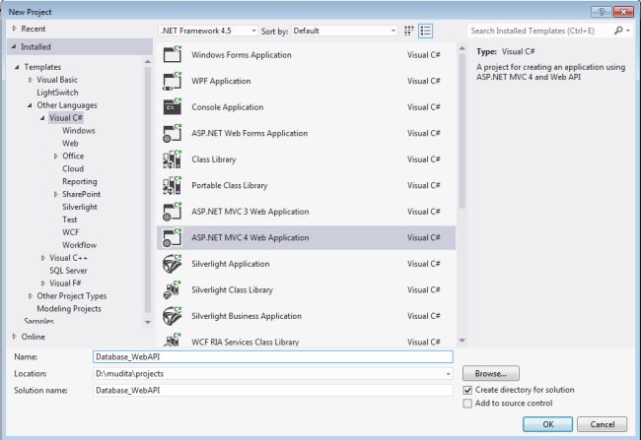Select the WPF Application template name
This screenshot has height=440, width=641.
(x=221, y=81)
